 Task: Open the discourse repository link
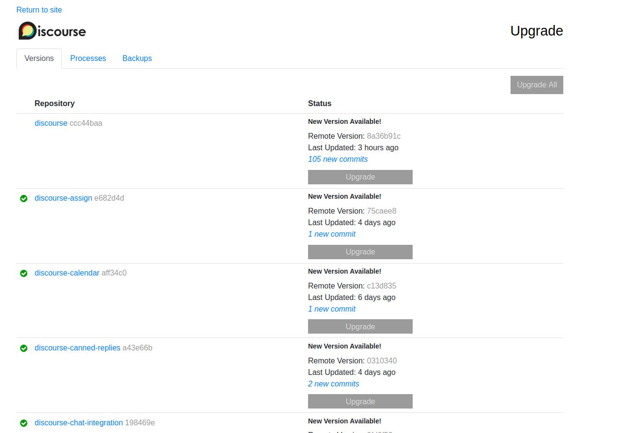point(51,123)
